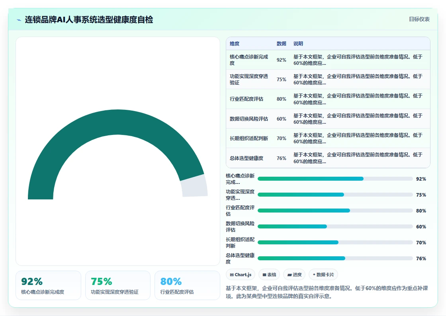Image resolution: width=446 pixels, height=316 pixels.
Task: Click the 80% value in the table
Action: tap(281, 99)
